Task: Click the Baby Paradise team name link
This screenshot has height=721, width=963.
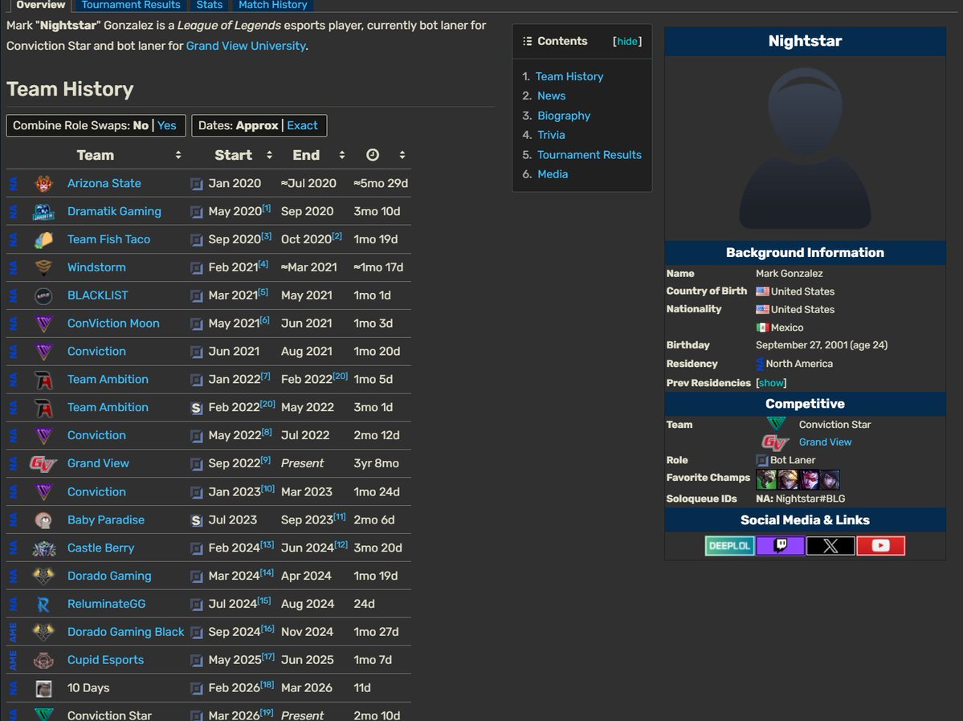Action: [x=106, y=520]
